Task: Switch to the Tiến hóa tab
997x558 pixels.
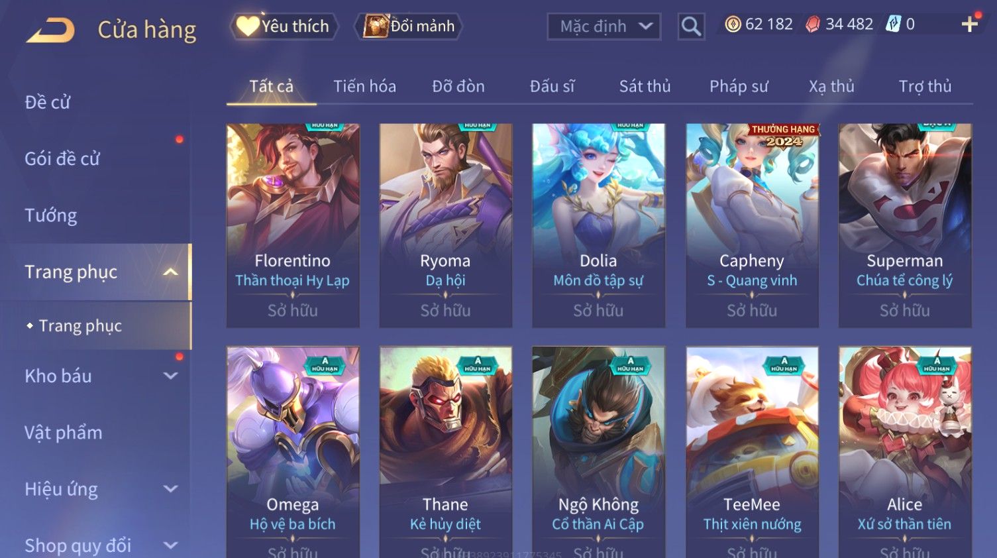Action: [364, 86]
